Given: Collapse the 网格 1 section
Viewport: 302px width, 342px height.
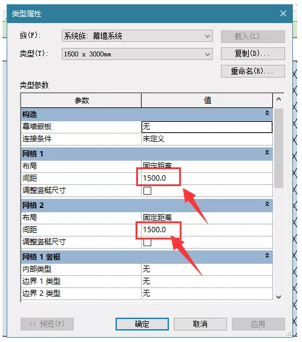Looking at the screenshot, I should point(267,152).
